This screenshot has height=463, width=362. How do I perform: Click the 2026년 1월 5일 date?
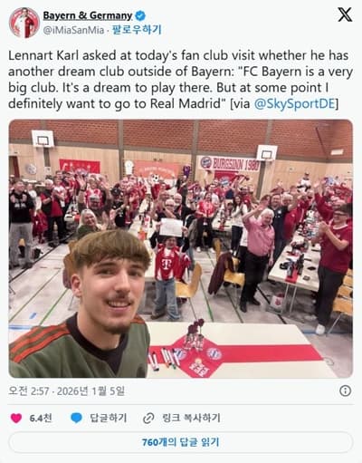[x=90, y=391]
